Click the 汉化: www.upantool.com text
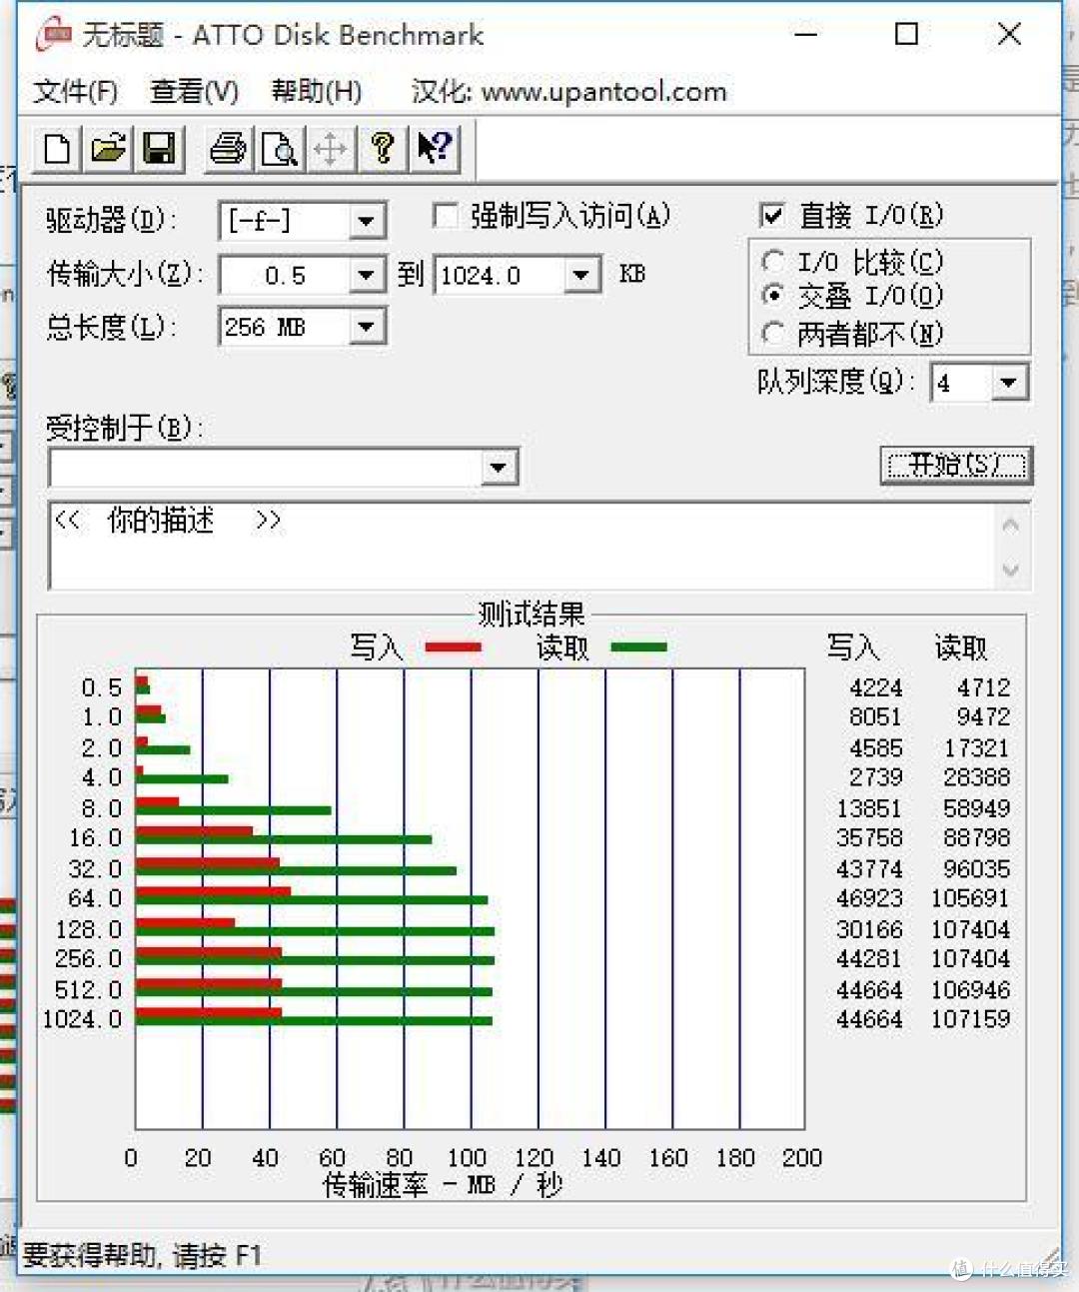This screenshot has width=1079, height=1292. pos(568,92)
